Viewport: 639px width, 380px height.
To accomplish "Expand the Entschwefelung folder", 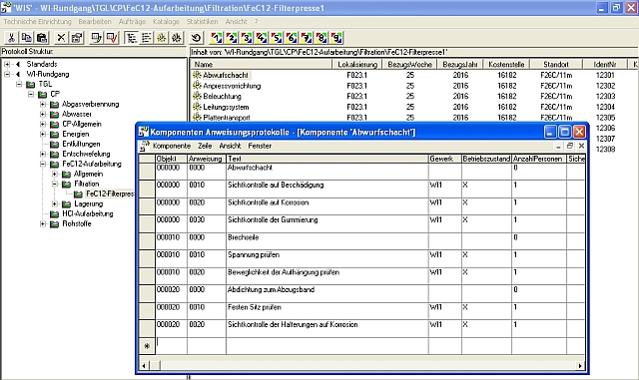I will tap(43, 154).
